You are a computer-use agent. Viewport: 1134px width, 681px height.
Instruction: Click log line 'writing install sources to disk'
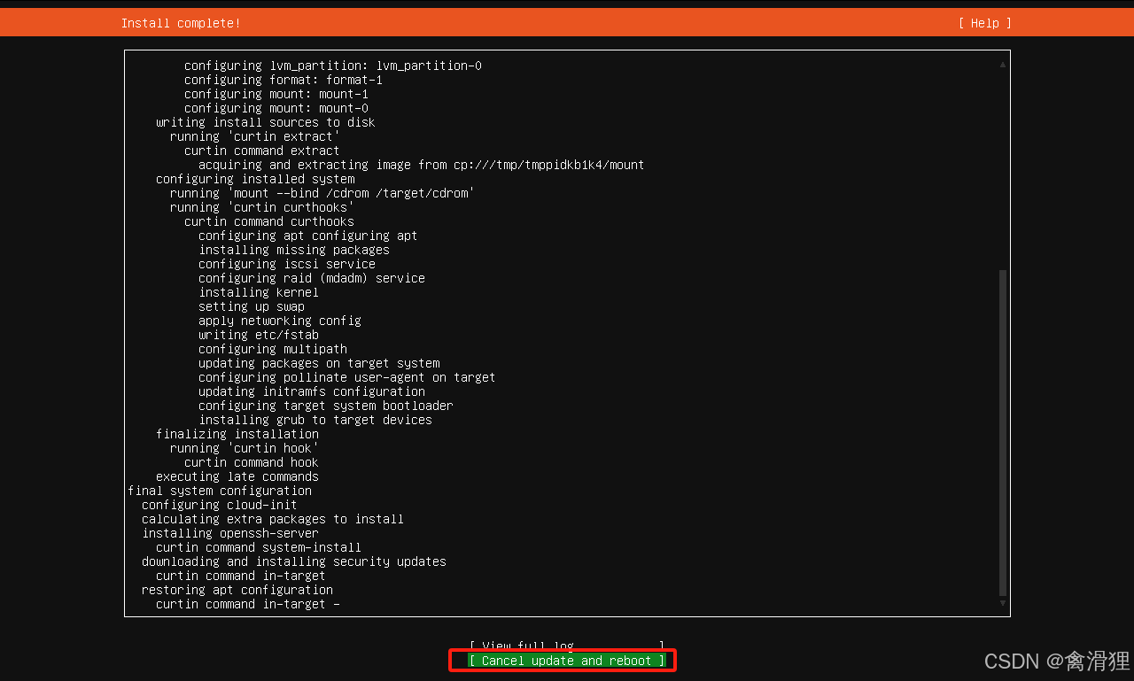click(x=266, y=122)
